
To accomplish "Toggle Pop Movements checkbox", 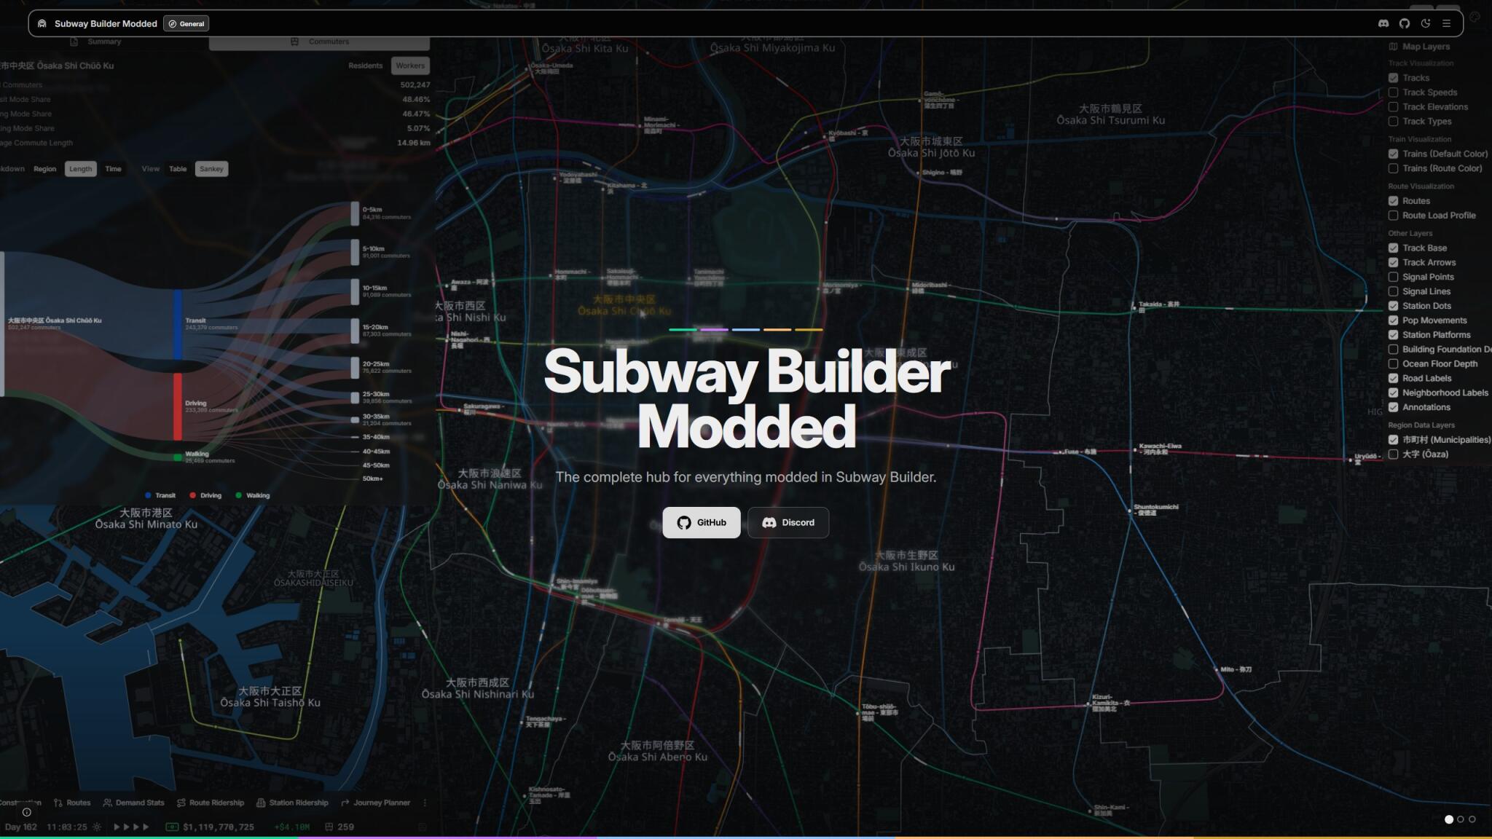I will tap(1393, 320).
